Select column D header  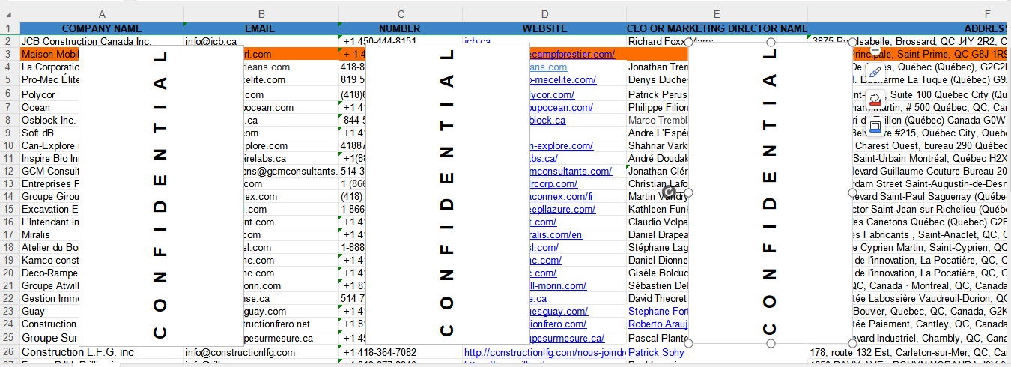544,14
